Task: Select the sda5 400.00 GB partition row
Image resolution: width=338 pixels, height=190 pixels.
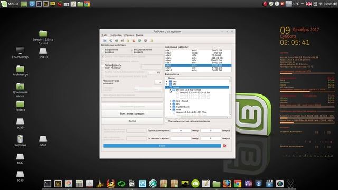Action: click(x=198, y=58)
